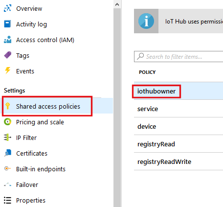Click the purple Tags icon

7,55
